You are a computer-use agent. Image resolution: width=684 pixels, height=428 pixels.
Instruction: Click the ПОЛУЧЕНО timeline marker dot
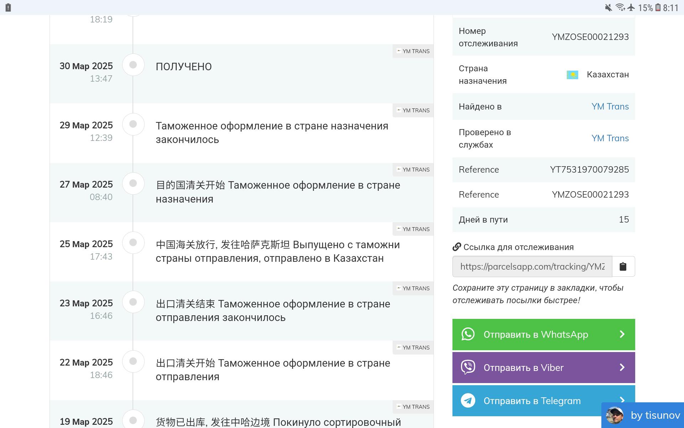[133, 65]
